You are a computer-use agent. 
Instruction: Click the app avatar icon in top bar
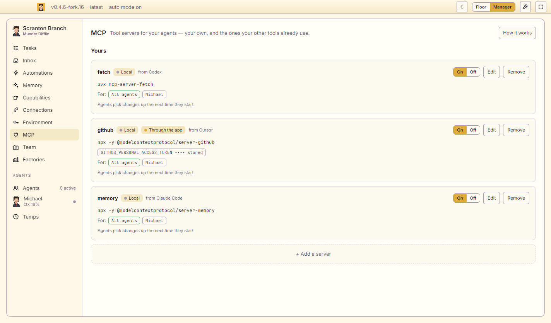click(41, 7)
